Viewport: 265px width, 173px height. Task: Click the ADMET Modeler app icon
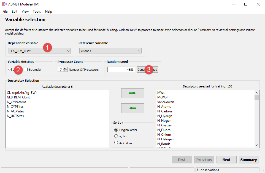click(x=4, y=4)
